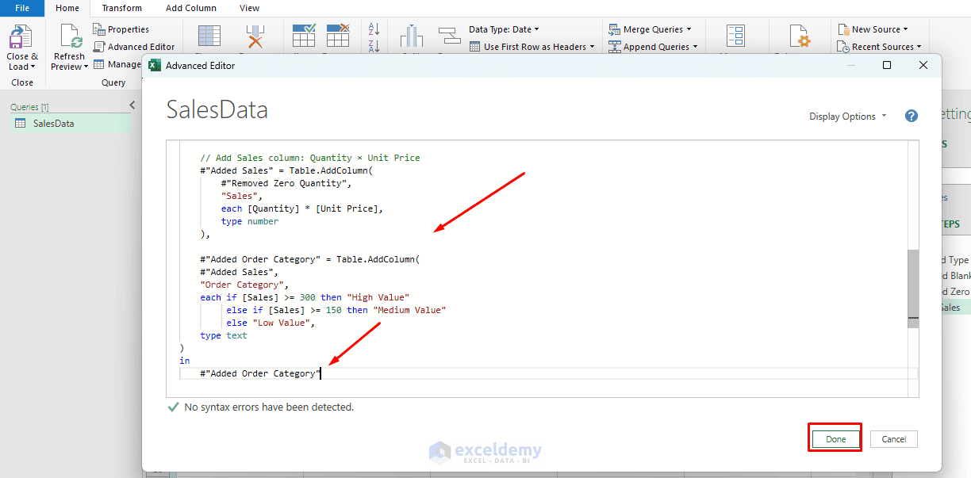The width and height of the screenshot is (971, 478).
Task: Click Done in the Advanced Editor
Action: tap(835, 439)
